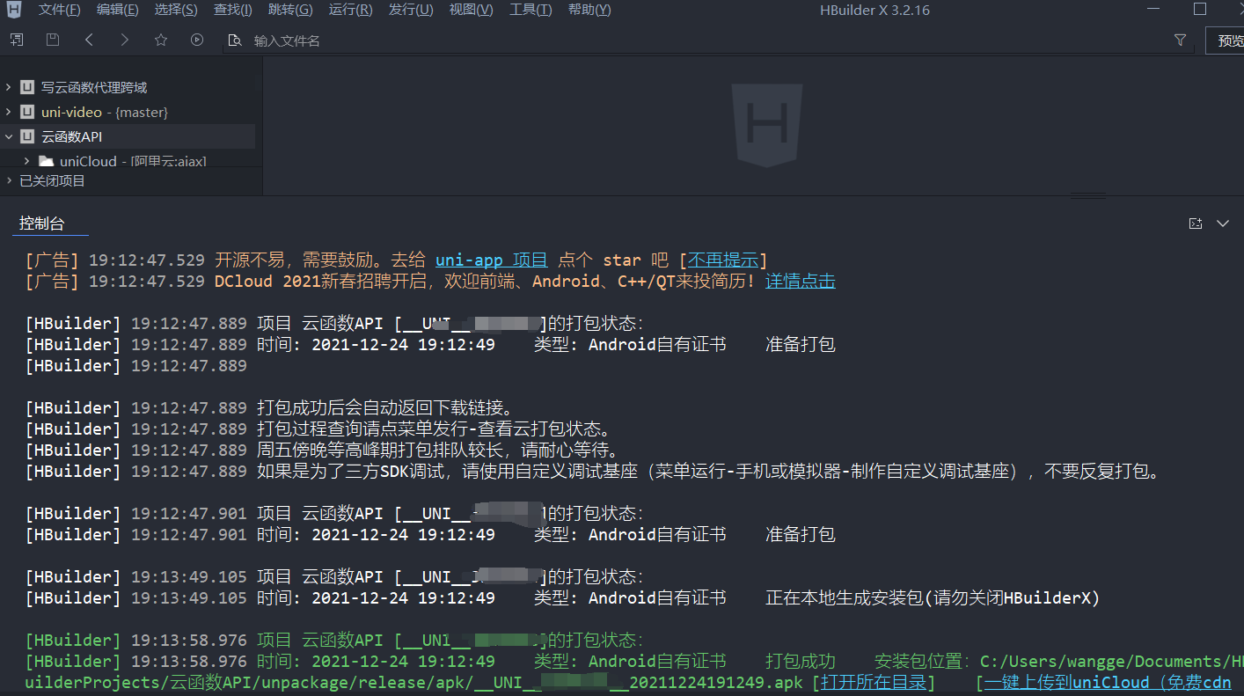Click the save file toolbar icon
This screenshot has height=696, width=1244.
[x=53, y=40]
